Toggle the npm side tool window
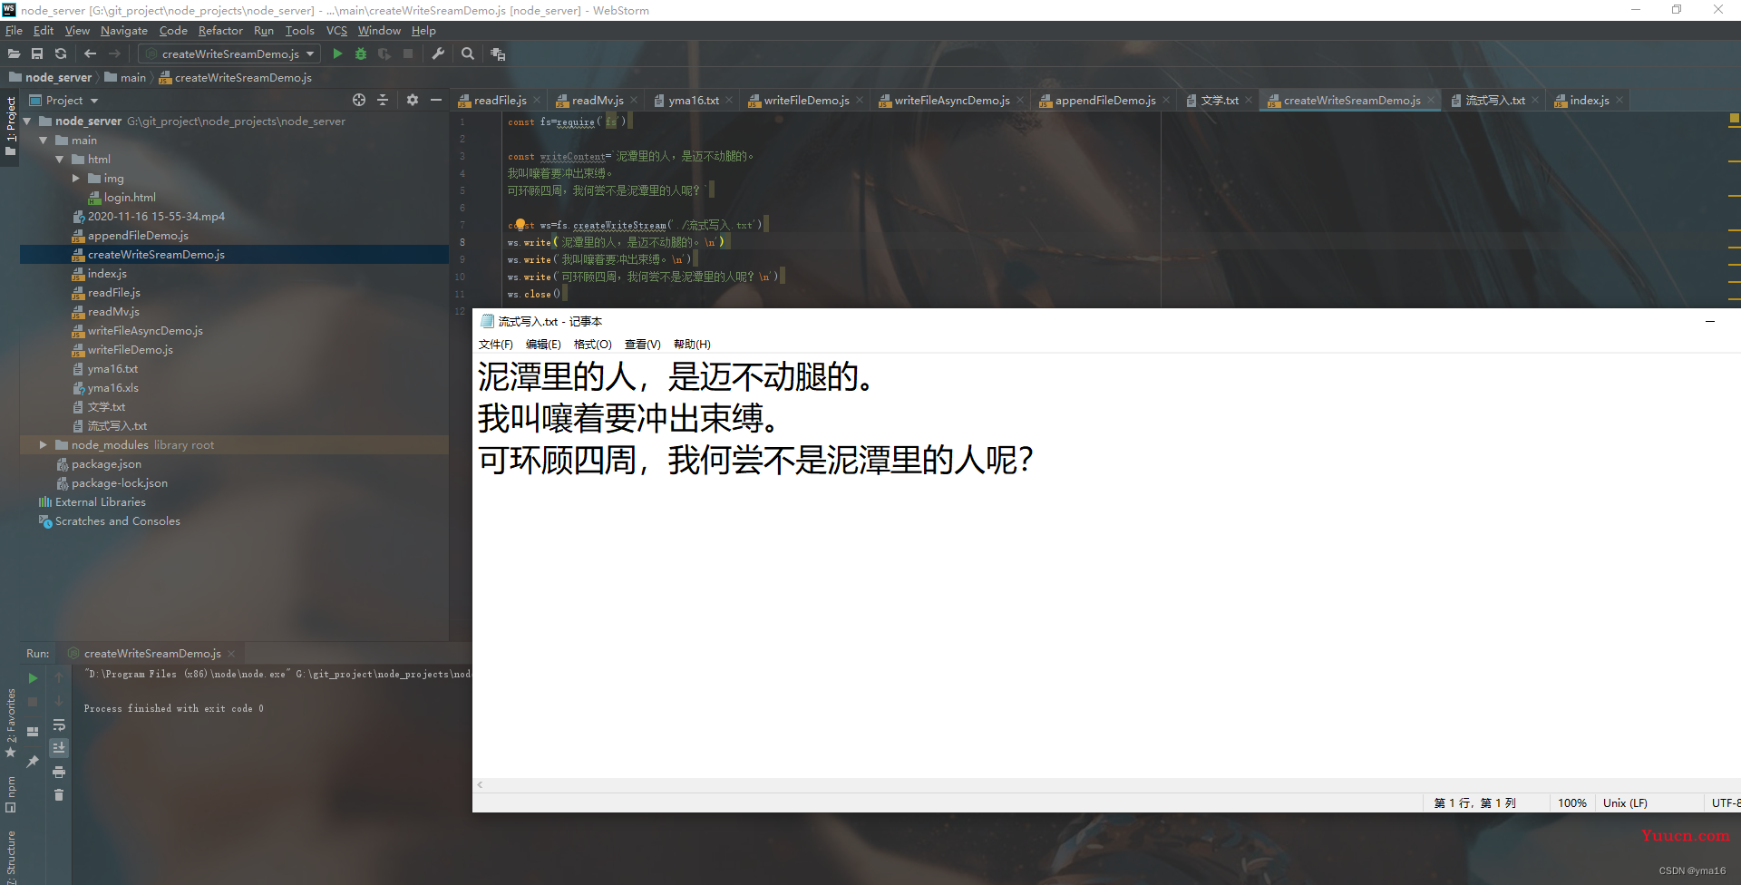 10,794
